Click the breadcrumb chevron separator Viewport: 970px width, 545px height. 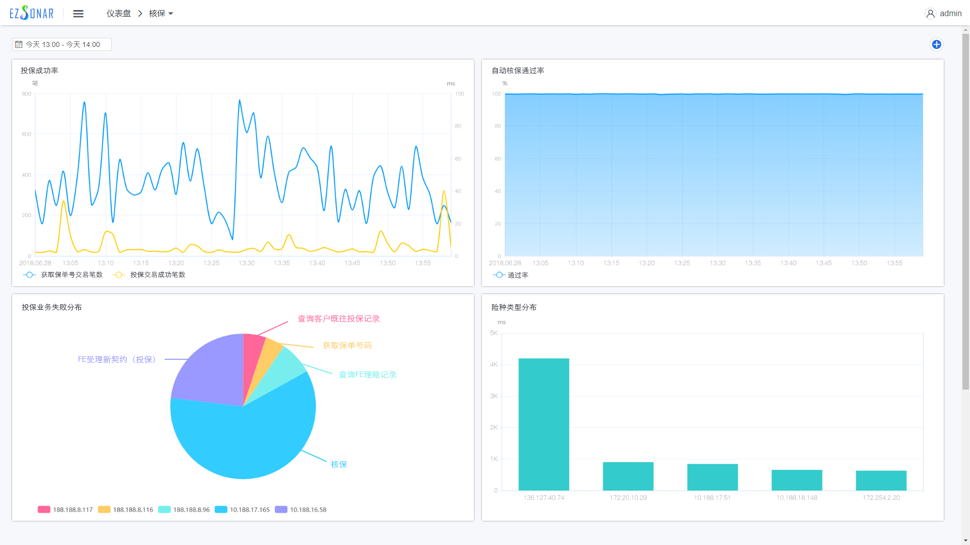point(140,14)
